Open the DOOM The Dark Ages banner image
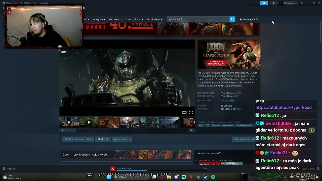 (229, 54)
